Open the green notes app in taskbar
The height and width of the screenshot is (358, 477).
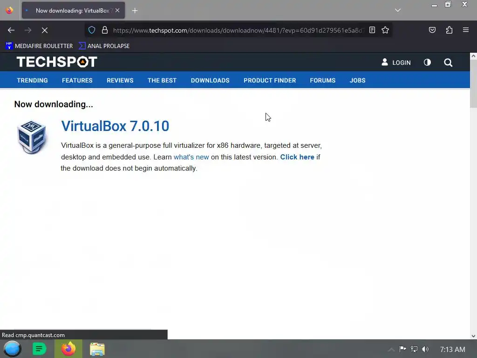(39, 349)
